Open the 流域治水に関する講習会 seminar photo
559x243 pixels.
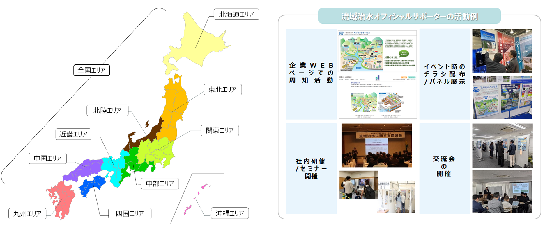376,145
